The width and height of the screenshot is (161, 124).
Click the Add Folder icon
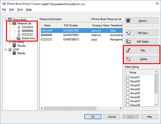[x=128, y=42]
